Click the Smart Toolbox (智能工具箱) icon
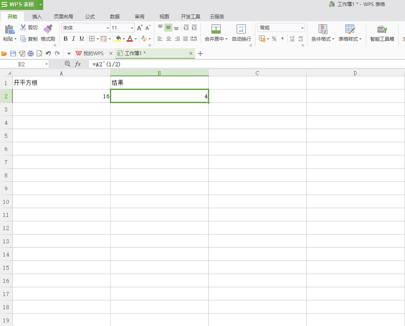The width and height of the screenshot is (405, 326). click(x=382, y=29)
